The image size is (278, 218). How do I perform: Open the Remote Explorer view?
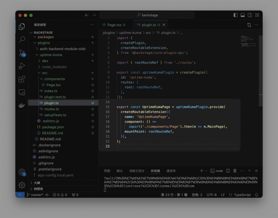(x=22, y=92)
